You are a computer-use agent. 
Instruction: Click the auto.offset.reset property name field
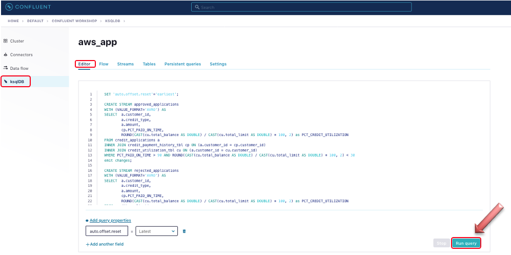[107, 231]
